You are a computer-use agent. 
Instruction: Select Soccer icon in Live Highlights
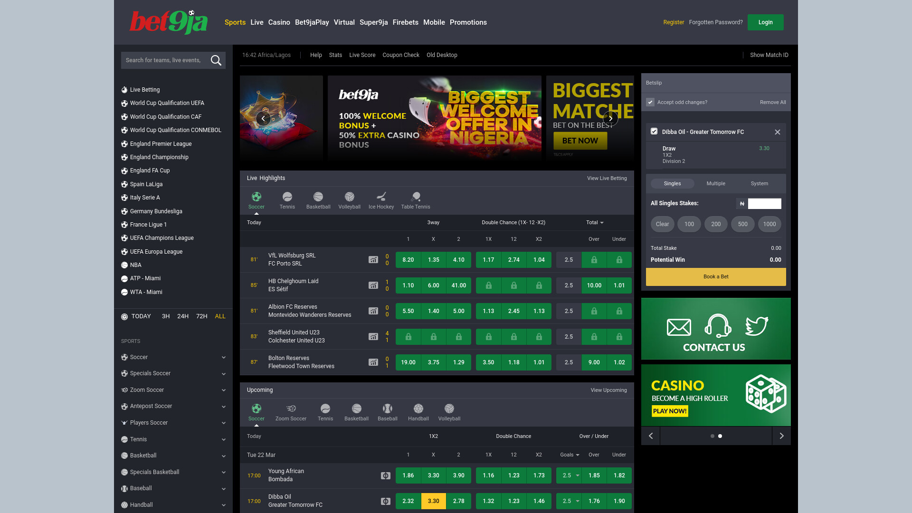[256, 197]
